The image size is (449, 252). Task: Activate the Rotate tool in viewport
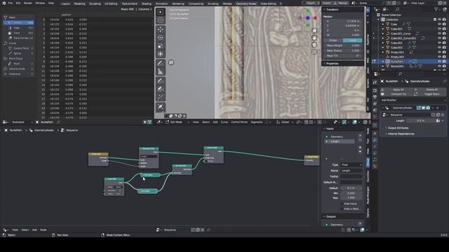tap(161, 38)
